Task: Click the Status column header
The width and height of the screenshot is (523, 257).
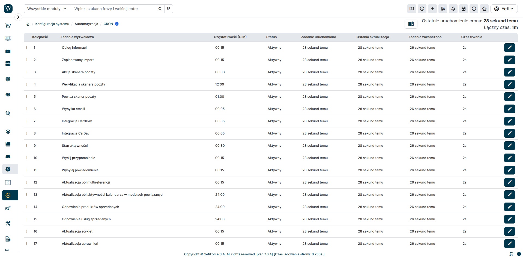Action: (271, 37)
